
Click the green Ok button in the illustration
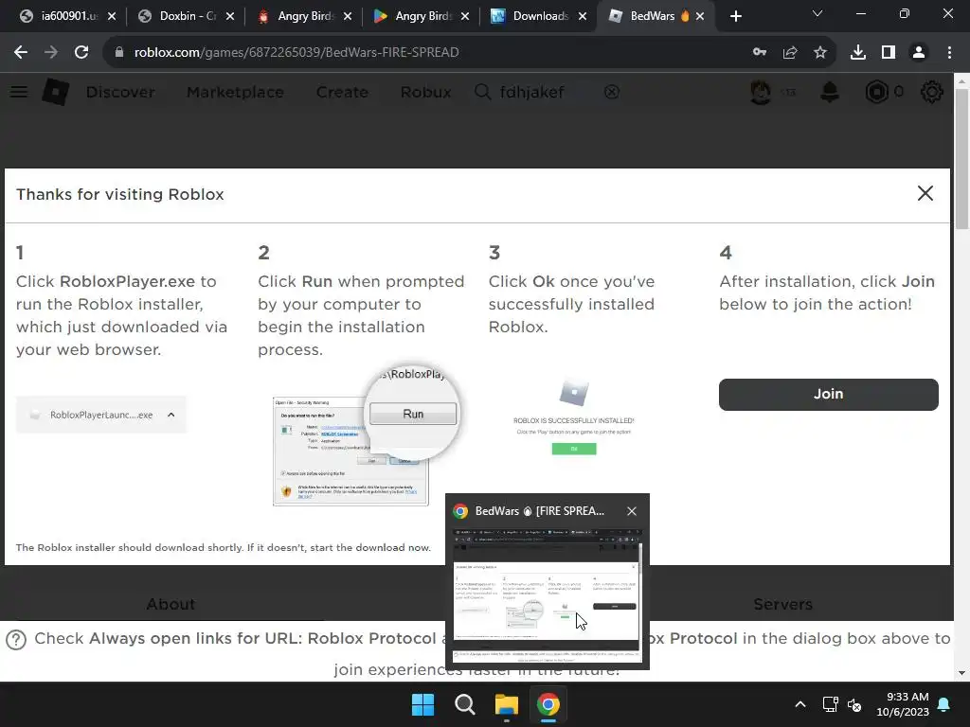point(574,449)
